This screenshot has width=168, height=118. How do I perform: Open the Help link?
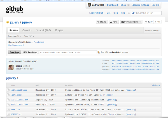click(123, 13)
